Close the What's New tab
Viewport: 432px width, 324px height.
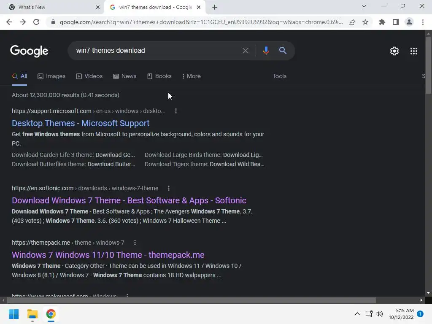click(98, 7)
